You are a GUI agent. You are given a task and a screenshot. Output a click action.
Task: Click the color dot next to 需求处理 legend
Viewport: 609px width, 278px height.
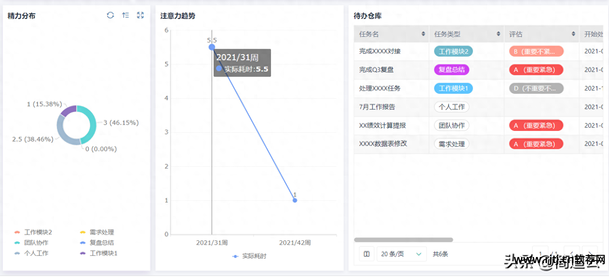83,232
